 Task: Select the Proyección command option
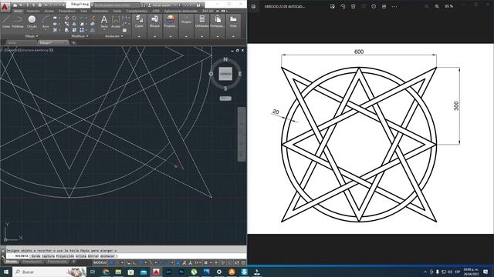coord(65,256)
